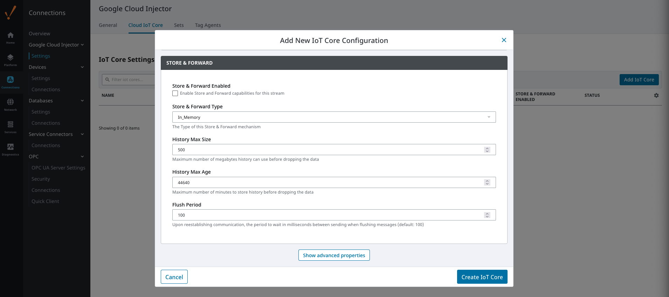Click Show advanced properties button
The image size is (669, 297).
(334, 255)
